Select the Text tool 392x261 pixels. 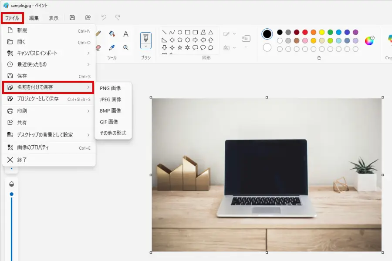coord(126,34)
